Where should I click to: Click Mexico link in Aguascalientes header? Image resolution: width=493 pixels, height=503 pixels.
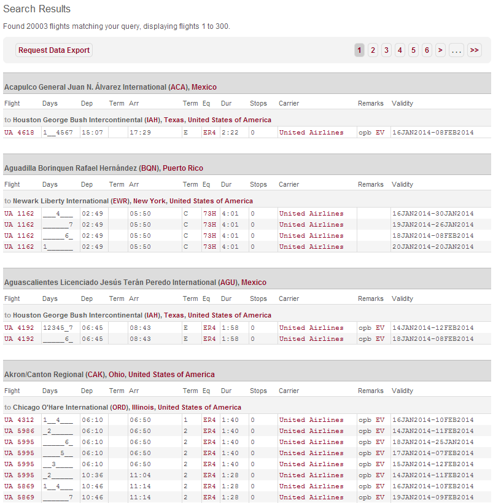coord(254,283)
